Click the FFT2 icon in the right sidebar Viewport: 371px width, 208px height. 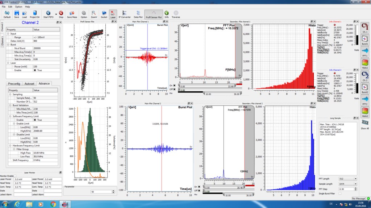point(365,100)
